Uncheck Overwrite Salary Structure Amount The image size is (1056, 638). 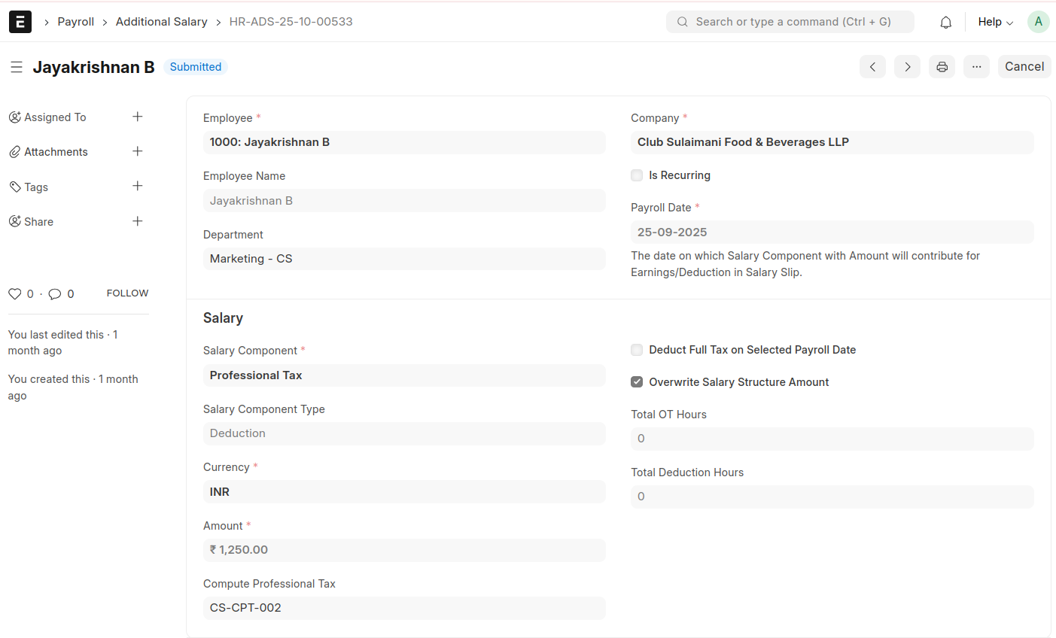pos(637,382)
